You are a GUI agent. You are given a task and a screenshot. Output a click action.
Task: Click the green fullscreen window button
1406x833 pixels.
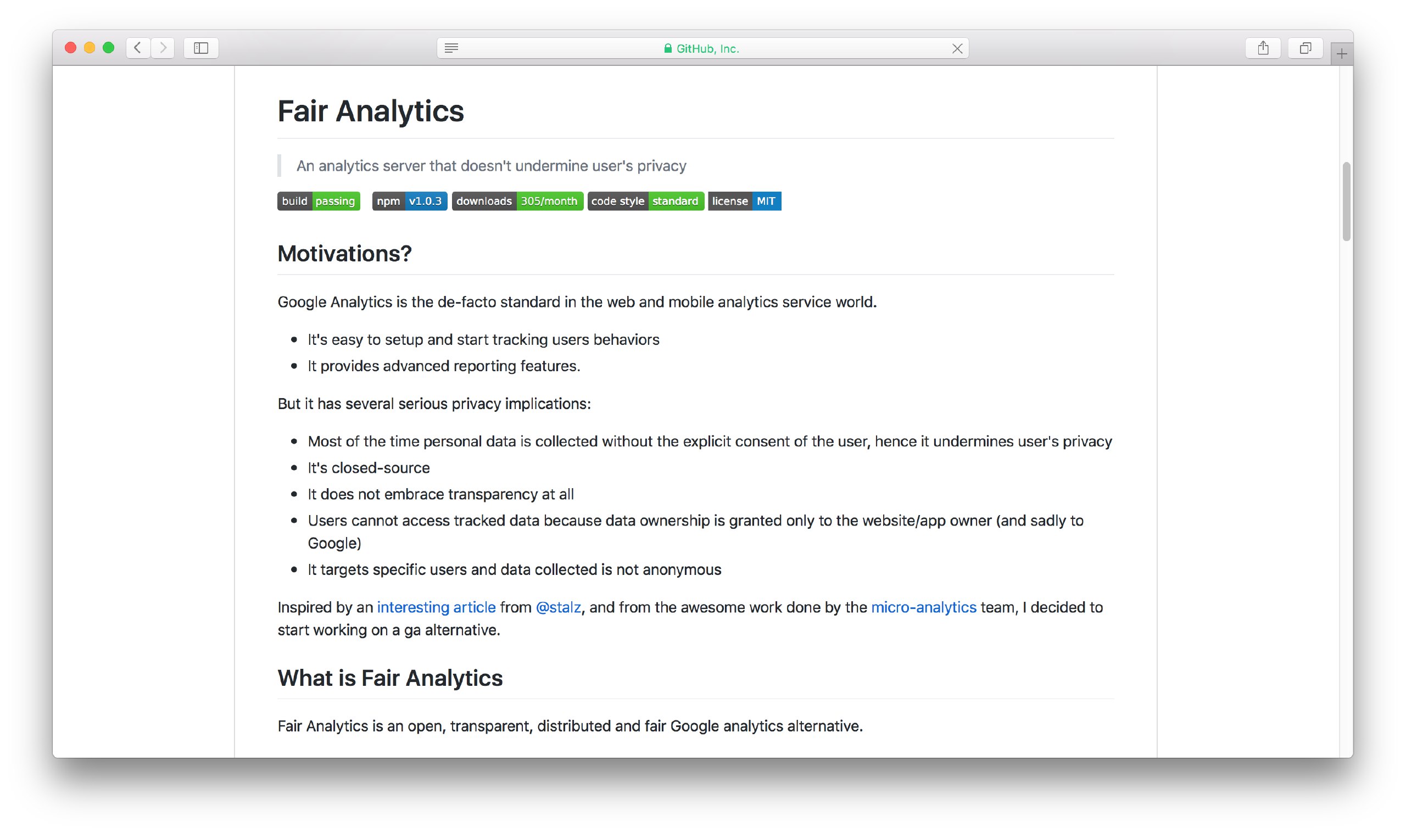click(x=109, y=48)
